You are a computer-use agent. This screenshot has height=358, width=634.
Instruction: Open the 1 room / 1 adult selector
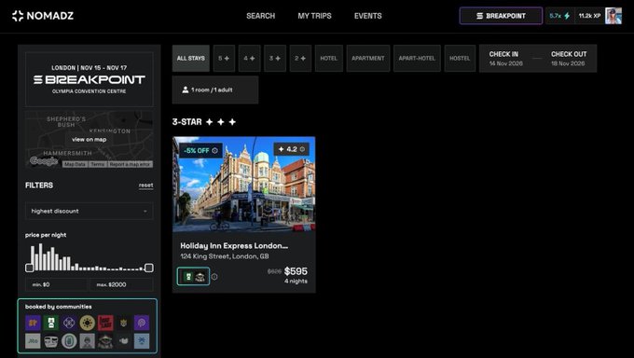click(215, 89)
